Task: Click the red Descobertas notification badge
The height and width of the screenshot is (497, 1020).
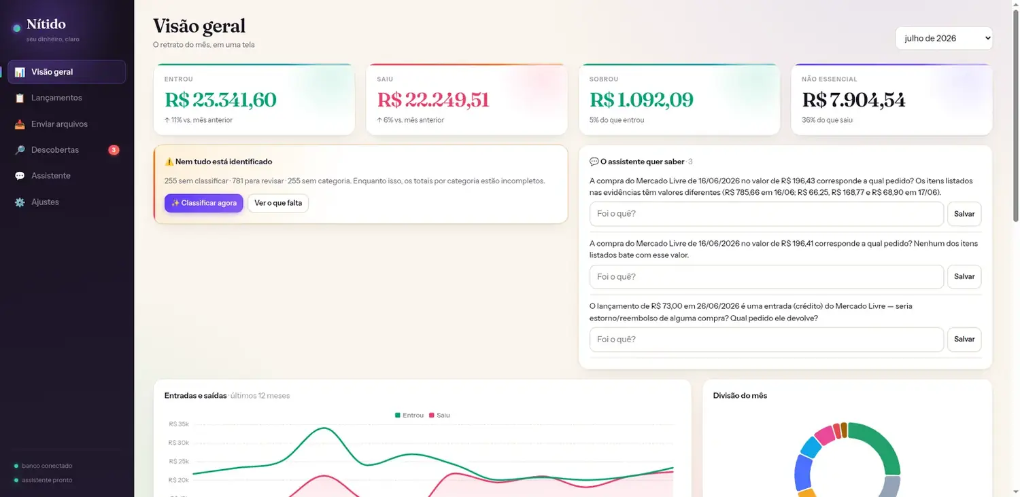Action: [114, 150]
